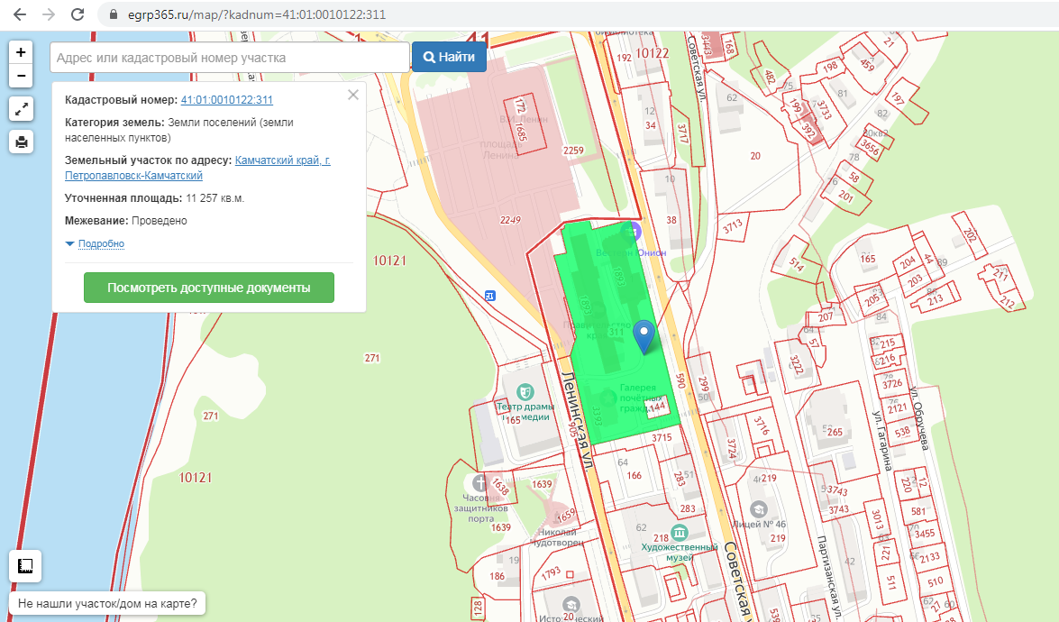Toggle fullscreen map view icon

(21, 109)
